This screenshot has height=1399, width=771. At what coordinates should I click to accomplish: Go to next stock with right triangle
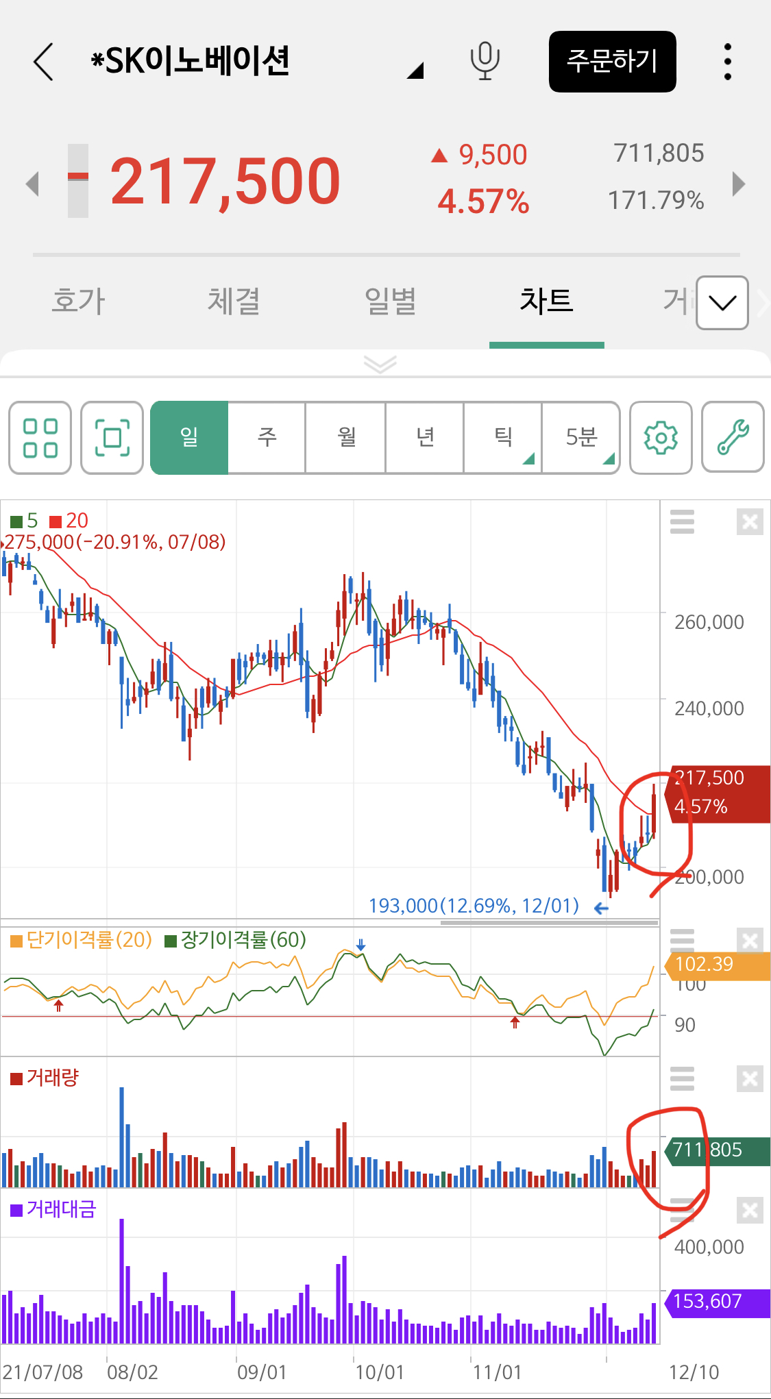[x=738, y=184]
